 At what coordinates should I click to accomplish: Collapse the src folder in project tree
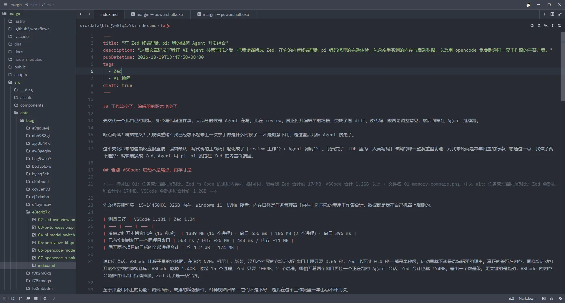point(38,82)
